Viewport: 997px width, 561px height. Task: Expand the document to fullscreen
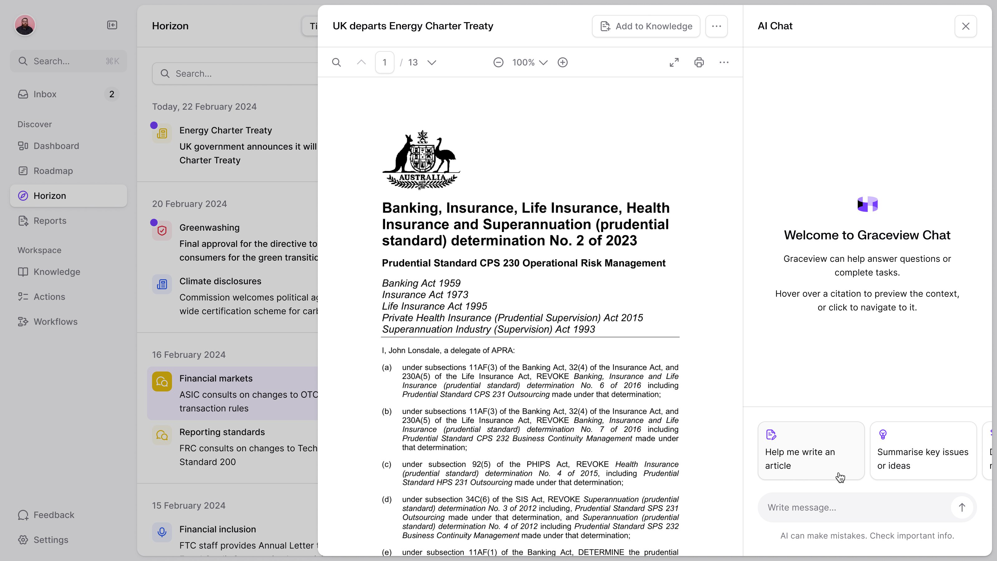(674, 62)
